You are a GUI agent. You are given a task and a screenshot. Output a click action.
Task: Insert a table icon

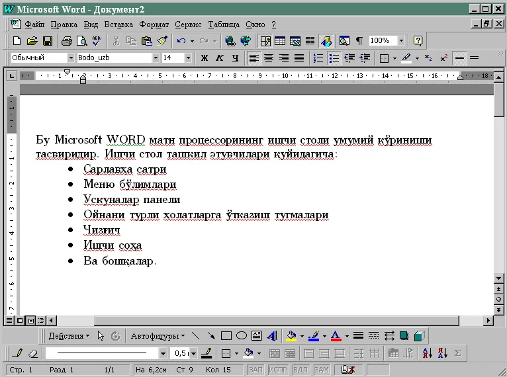tap(280, 41)
